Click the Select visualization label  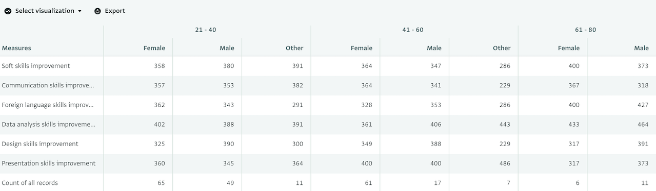point(45,11)
